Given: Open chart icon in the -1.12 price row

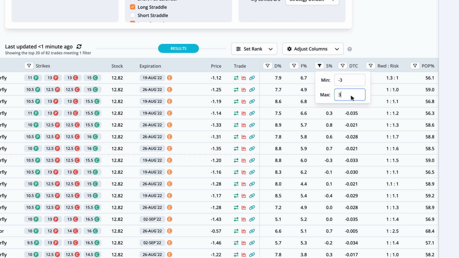Looking at the screenshot, I should click(x=244, y=78).
